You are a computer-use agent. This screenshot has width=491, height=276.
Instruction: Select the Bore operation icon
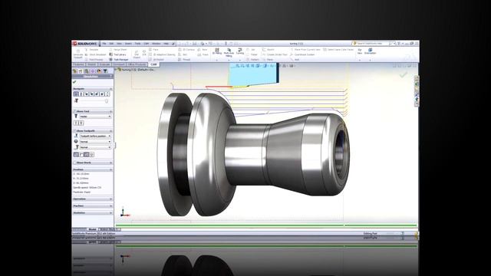(x=203, y=49)
